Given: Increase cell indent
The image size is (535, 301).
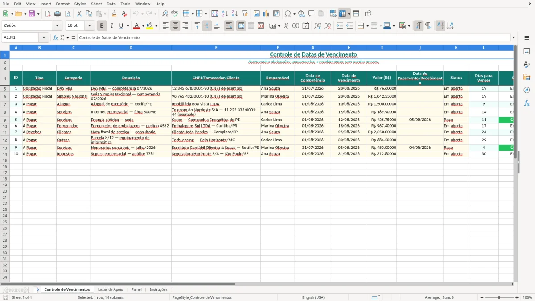Looking at the screenshot, I should pyautogui.click(x=340, y=26).
